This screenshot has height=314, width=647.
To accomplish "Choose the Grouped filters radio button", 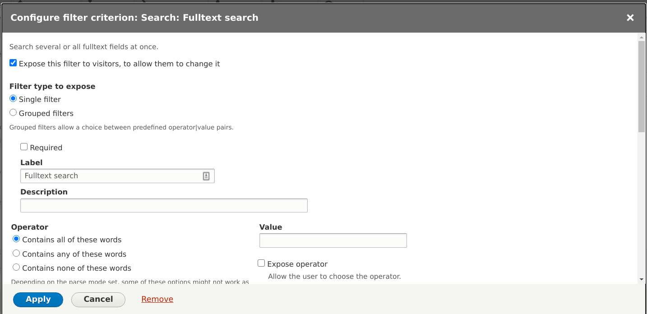I will point(13,113).
